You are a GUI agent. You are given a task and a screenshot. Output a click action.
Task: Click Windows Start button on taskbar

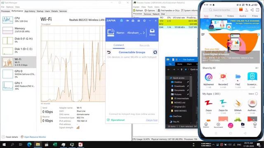(4, 144)
